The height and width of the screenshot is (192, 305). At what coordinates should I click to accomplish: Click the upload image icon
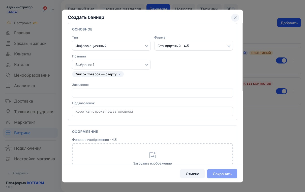point(152,155)
